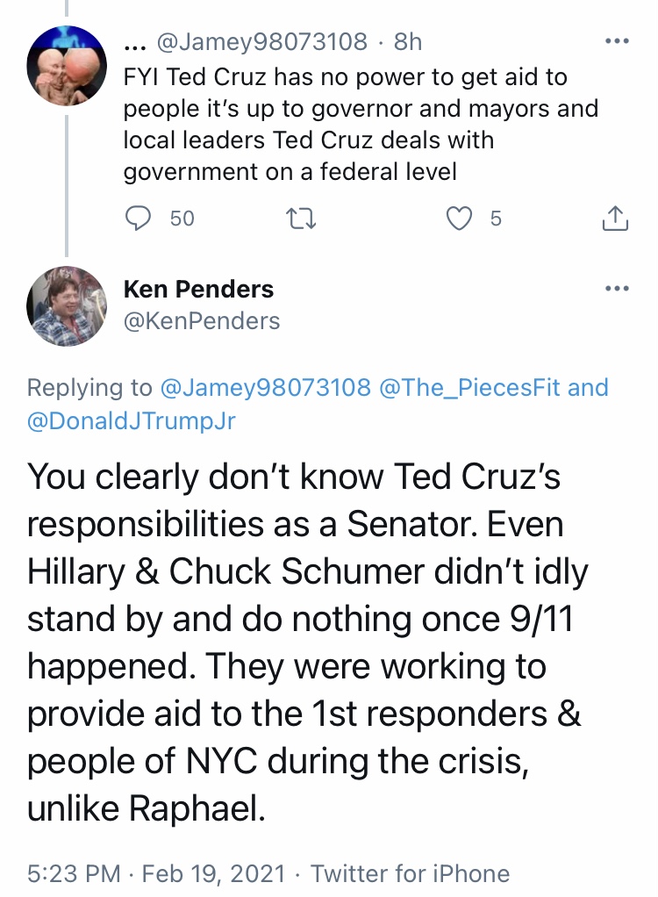Tap the share icon on first tweet

tap(615, 218)
